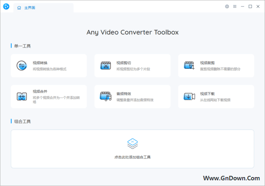Click the 视频剪切 scissors icon
Image resolution: width=265 pixels, height=186 pixels.
coord(106,66)
